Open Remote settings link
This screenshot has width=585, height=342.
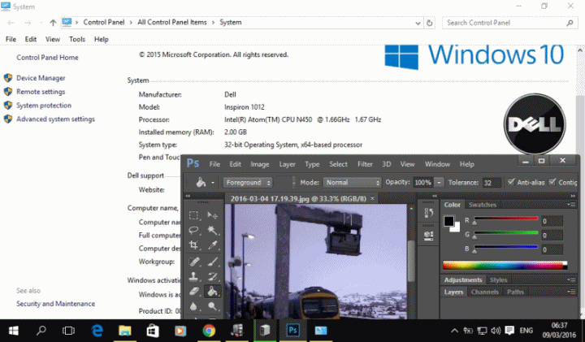coord(41,92)
